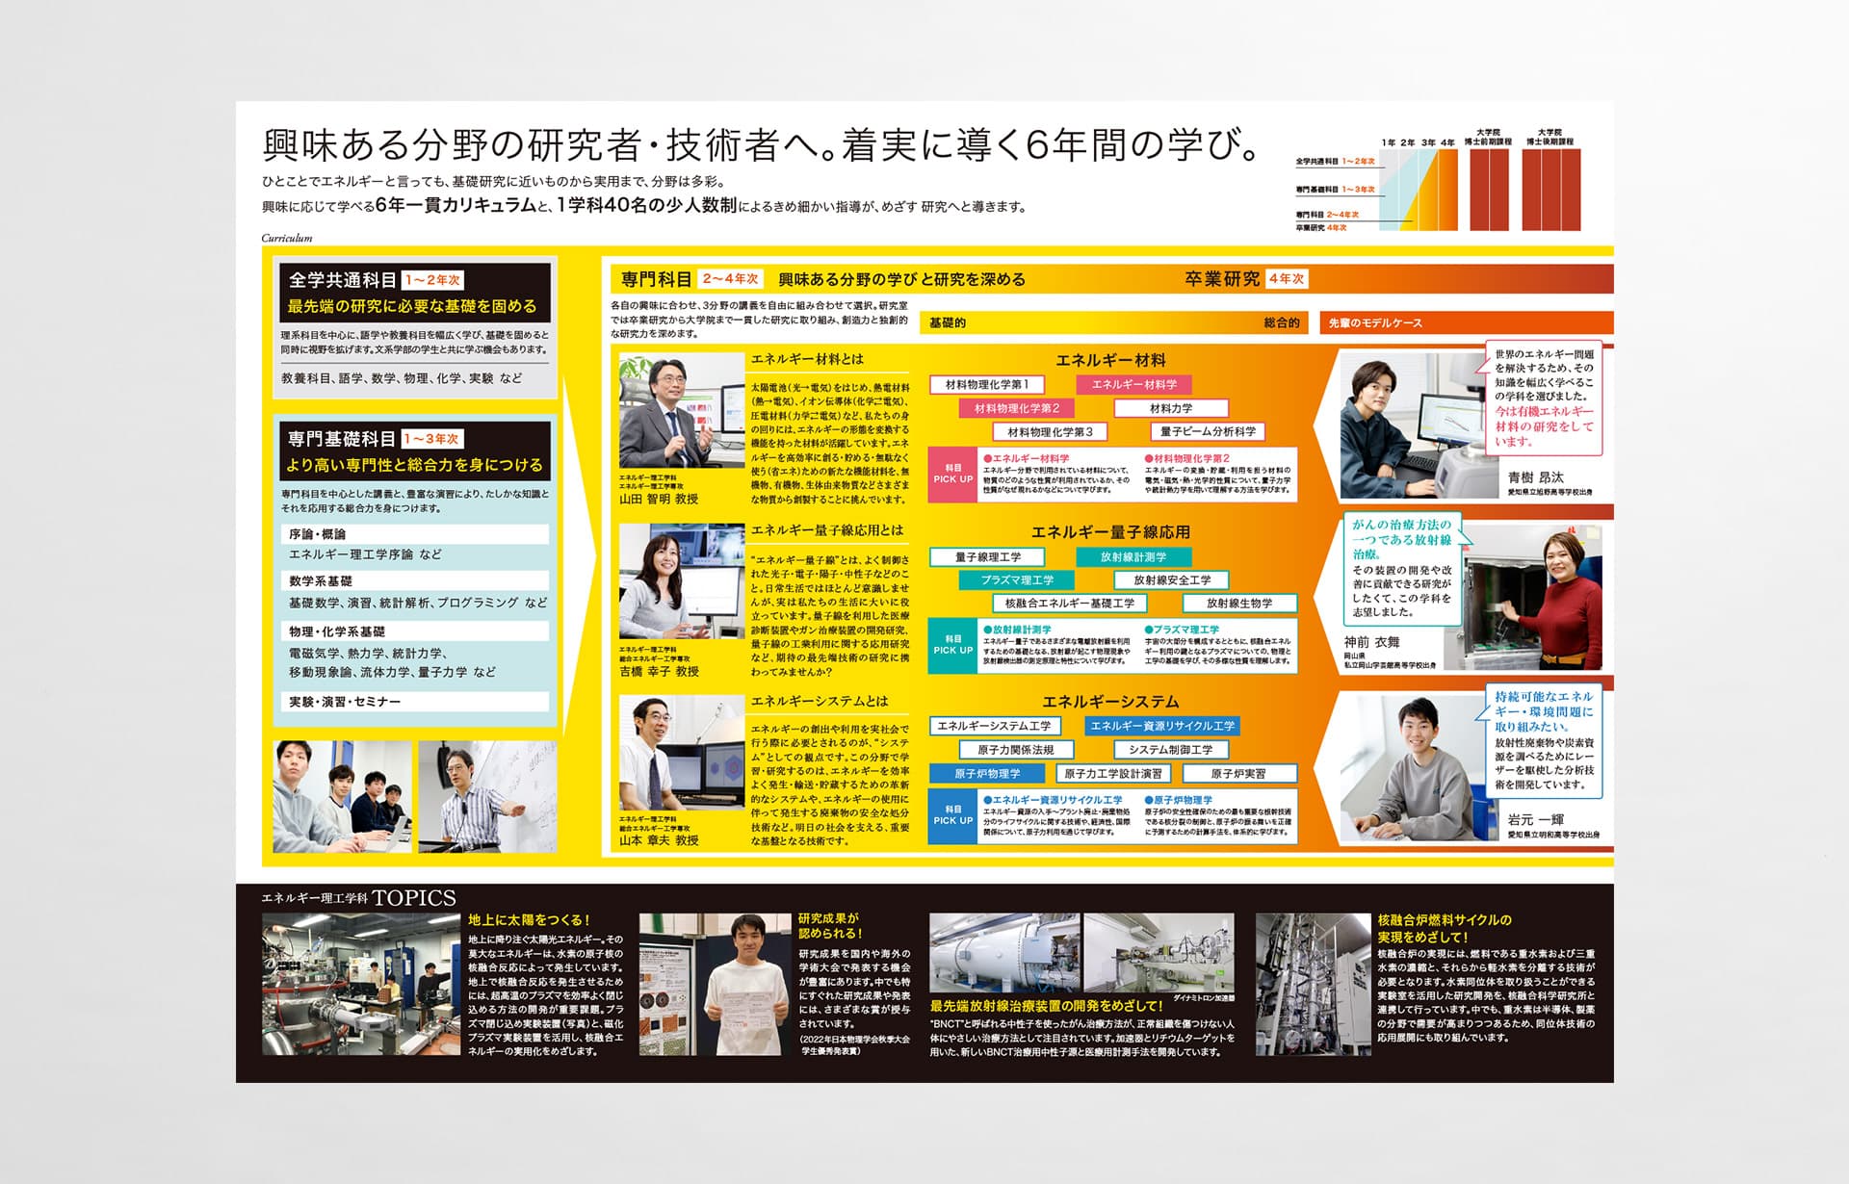The height and width of the screenshot is (1184, 1849).
Task: Click the 大学院 博士後期課程 chart bar
Action: point(1550,190)
